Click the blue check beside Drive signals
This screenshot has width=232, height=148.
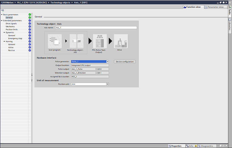(30, 24)
